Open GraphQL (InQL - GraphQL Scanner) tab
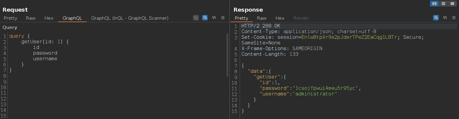The image size is (459, 119). (130, 18)
